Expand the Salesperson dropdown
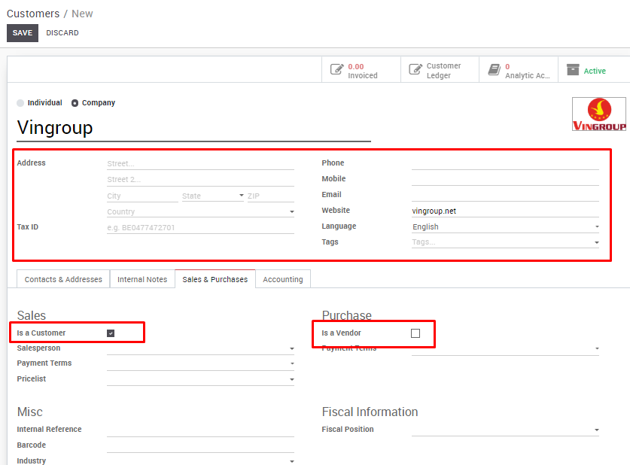Screen dimensions: 630x465 pyautogui.click(x=200, y=348)
